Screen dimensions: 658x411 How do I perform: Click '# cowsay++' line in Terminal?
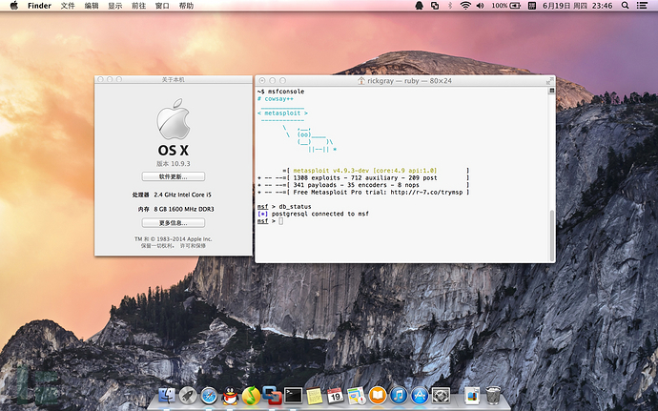[x=276, y=98]
